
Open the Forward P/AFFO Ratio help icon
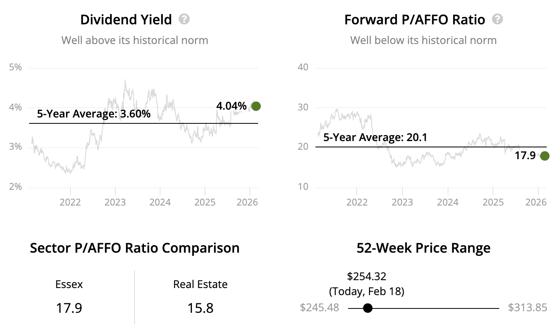497,19
